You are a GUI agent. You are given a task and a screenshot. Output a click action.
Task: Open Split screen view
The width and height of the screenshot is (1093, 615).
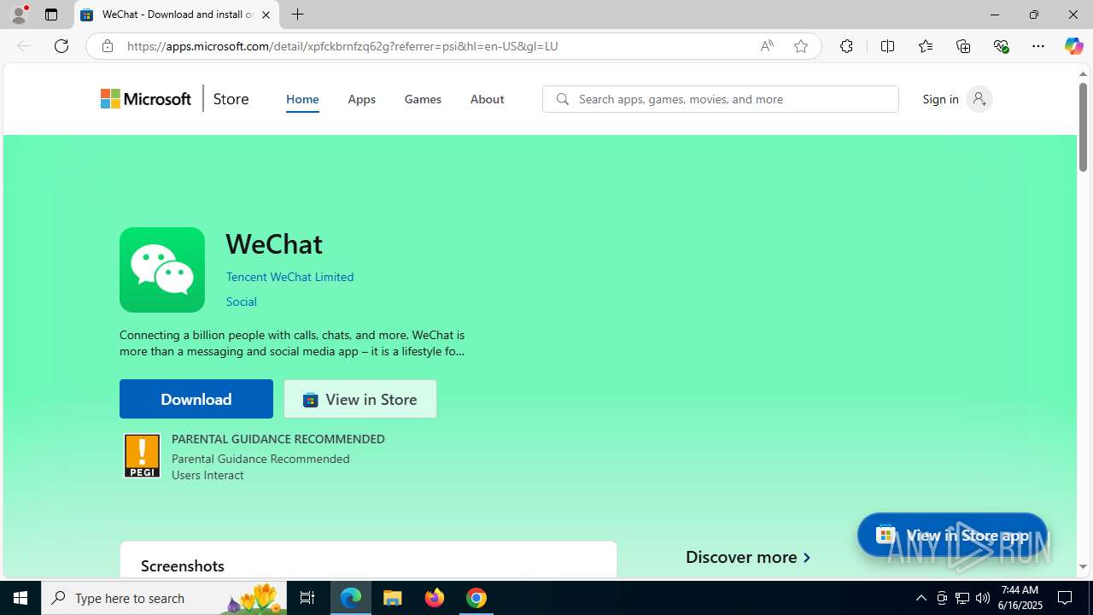point(887,46)
